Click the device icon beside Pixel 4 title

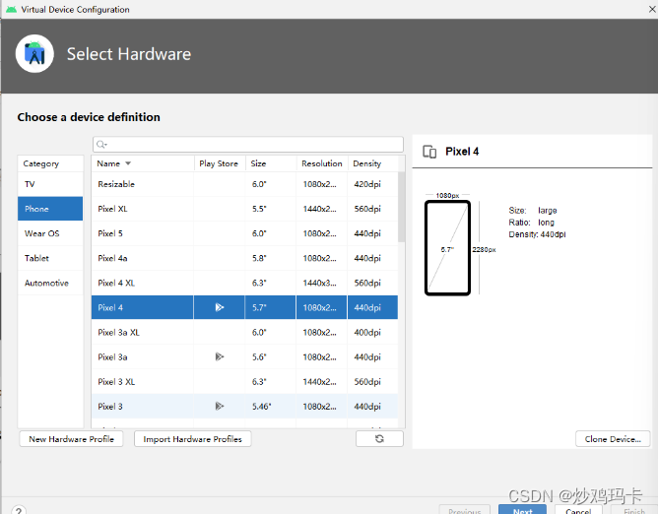pyautogui.click(x=429, y=152)
